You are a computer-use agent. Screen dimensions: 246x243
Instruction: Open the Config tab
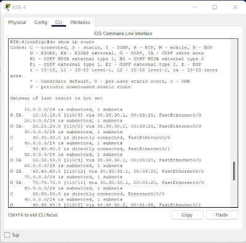tap(41, 22)
